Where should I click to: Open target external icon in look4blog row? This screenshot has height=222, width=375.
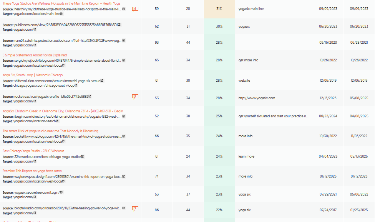coord(63,65)
